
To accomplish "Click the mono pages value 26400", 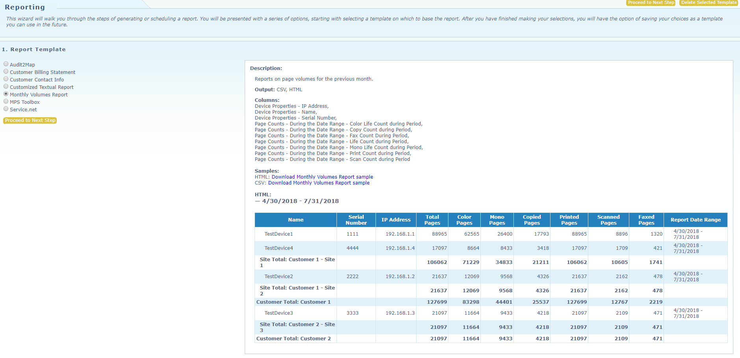I will (505, 234).
